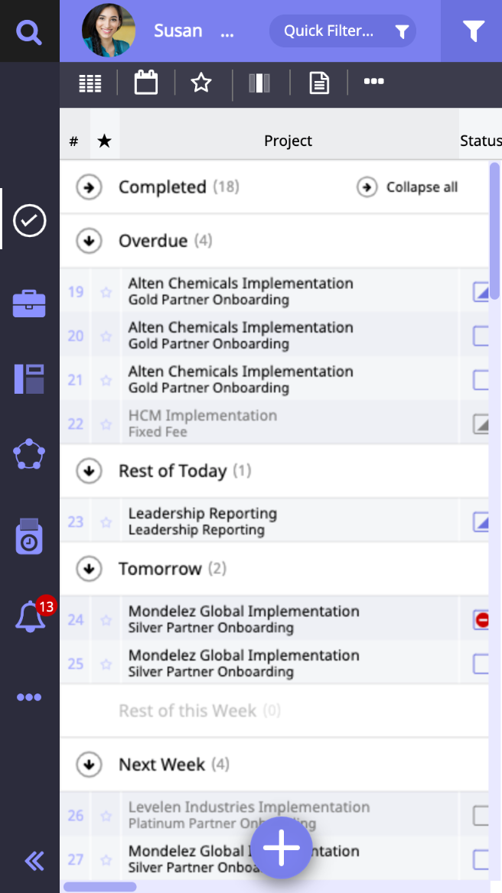502x893 pixels.
Task: Click the round plus add button
Action: (x=282, y=849)
